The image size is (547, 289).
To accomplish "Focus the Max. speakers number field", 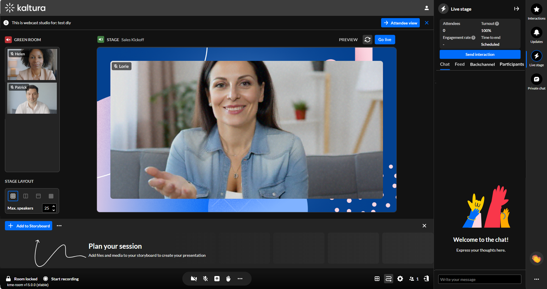I will (47, 208).
